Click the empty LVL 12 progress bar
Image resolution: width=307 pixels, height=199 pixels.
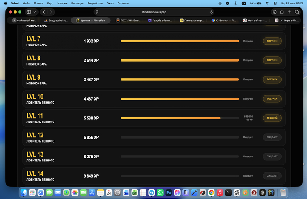pos(180,137)
